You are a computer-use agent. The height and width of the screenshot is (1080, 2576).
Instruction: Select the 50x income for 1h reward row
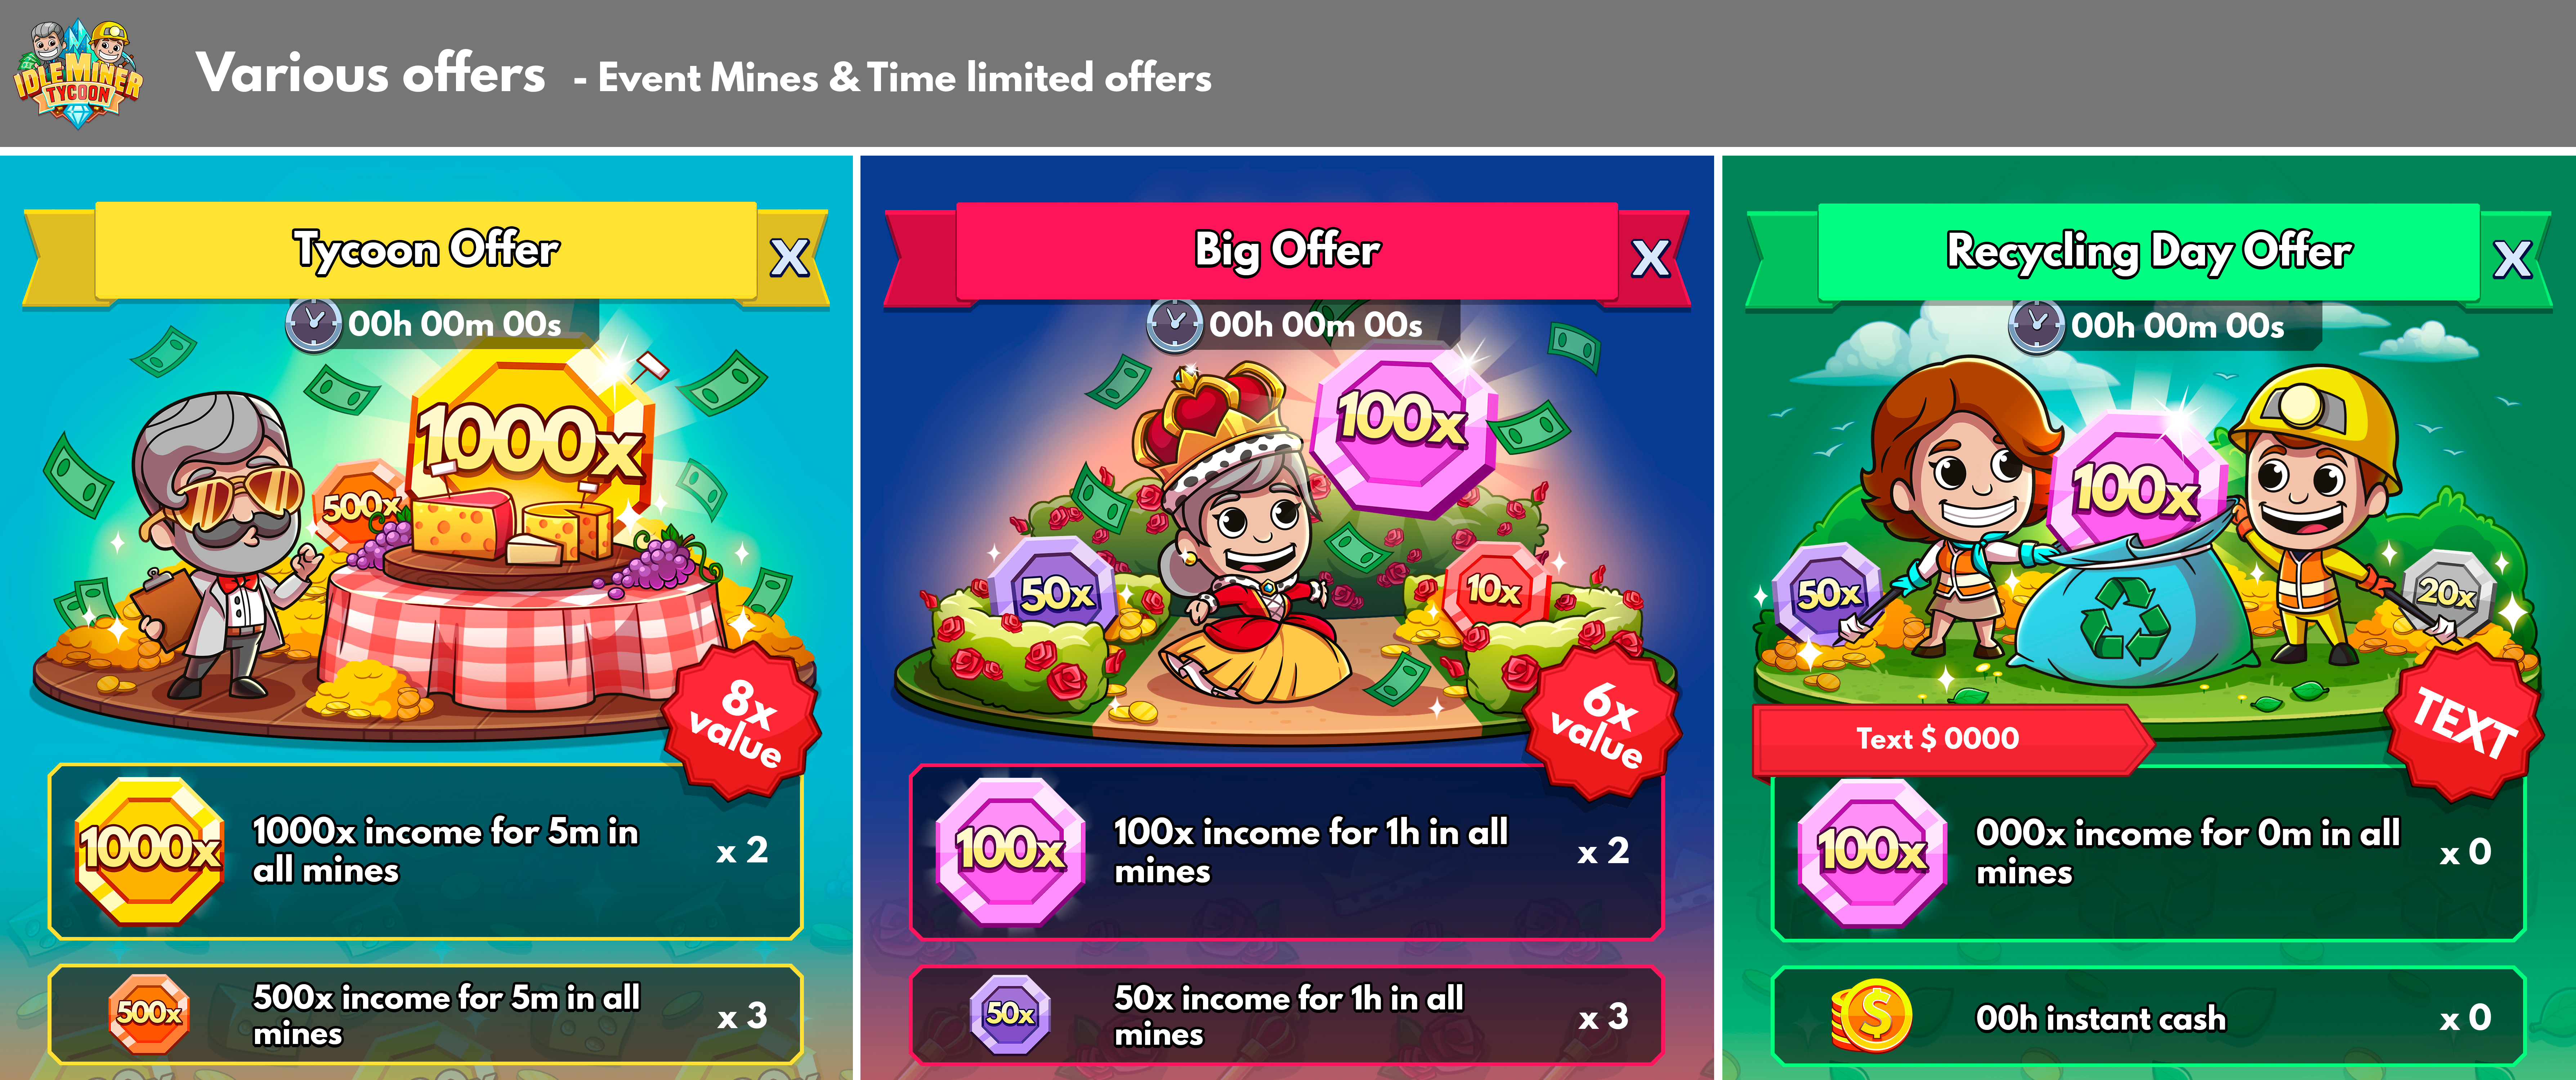tap(1287, 1015)
